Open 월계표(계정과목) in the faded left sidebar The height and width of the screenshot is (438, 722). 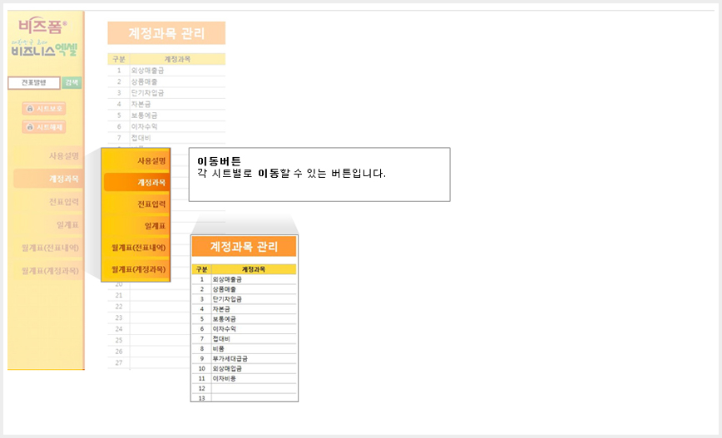pyautogui.click(x=50, y=271)
